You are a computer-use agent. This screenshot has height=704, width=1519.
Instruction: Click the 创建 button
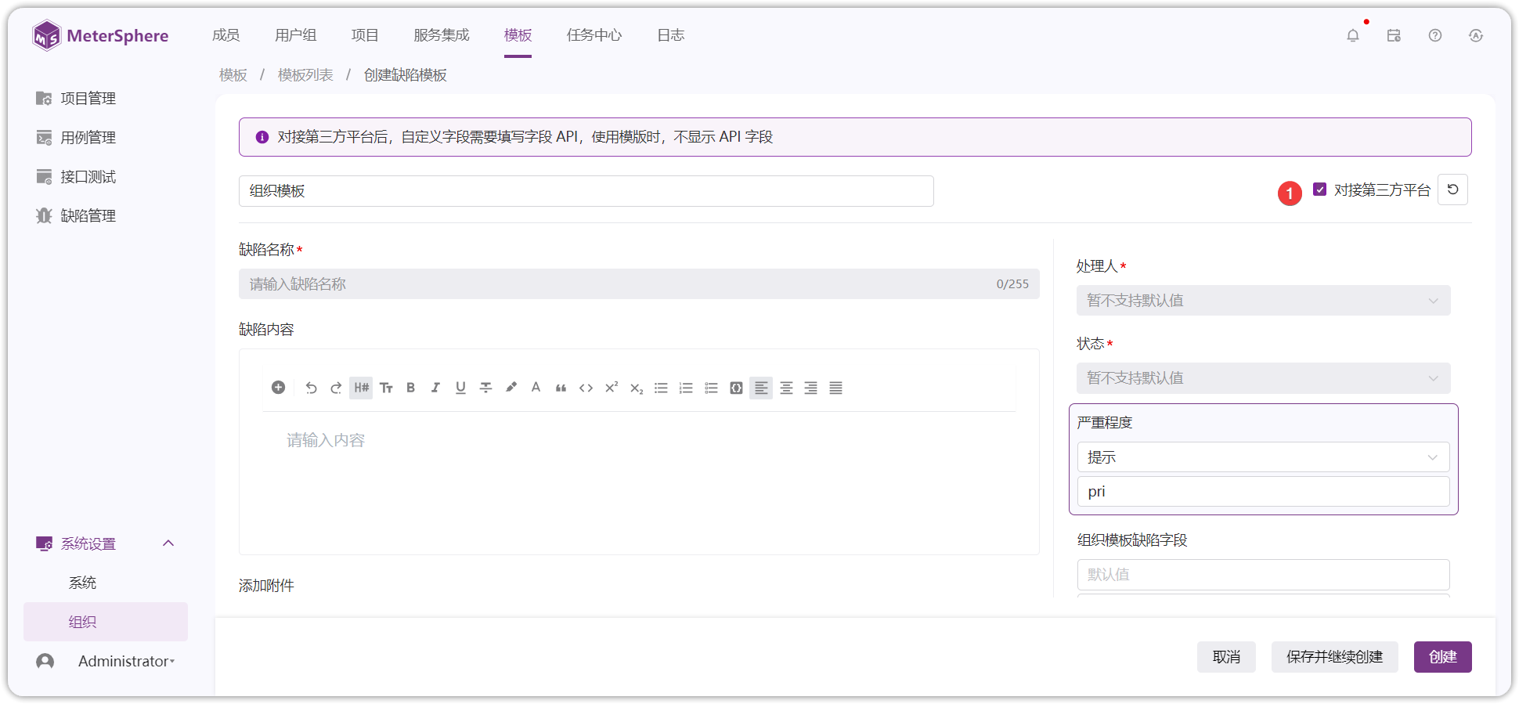[x=1442, y=657]
